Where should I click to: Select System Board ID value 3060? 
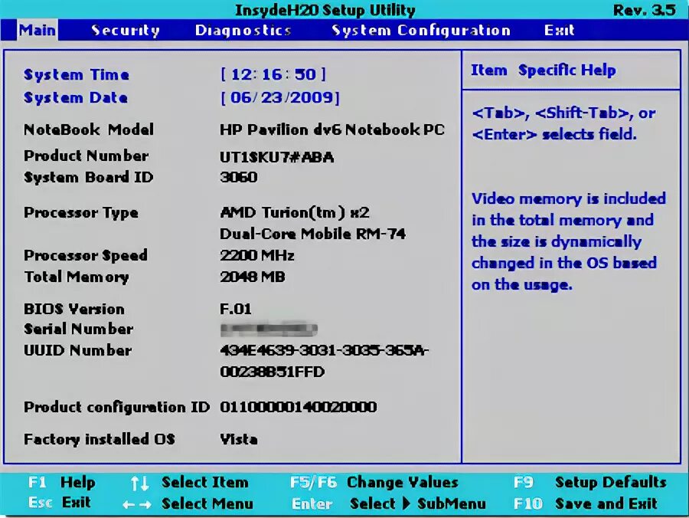click(239, 177)
